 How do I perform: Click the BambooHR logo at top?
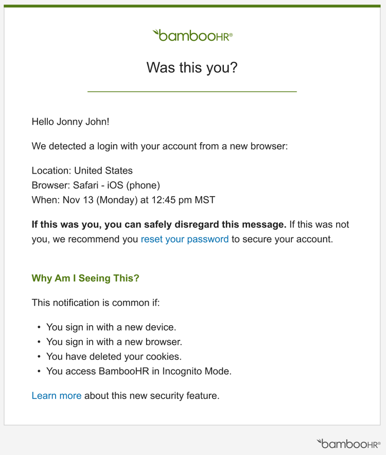point(192,36)
